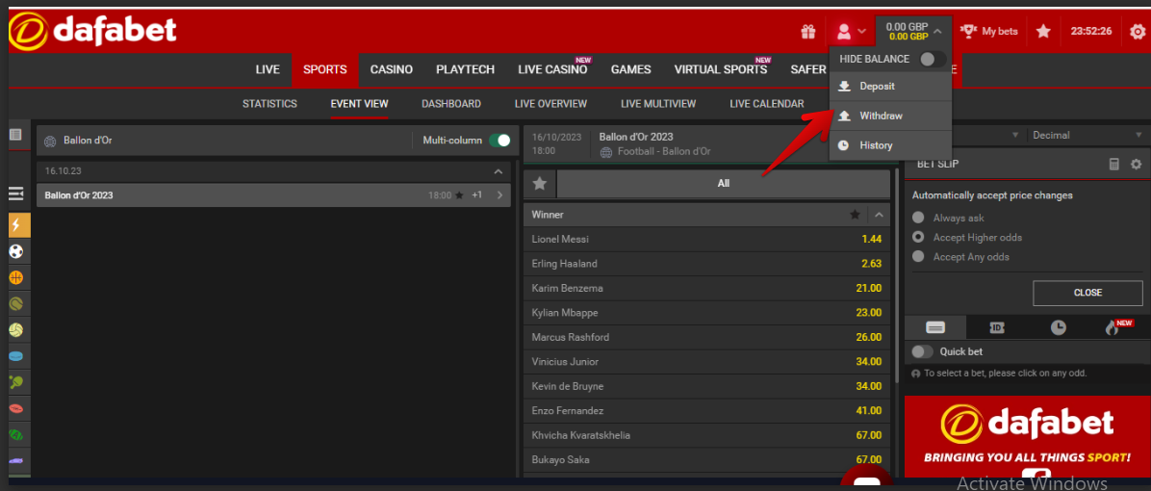Collapse the sports sidebar menu icon
The width and height of the screenshot is (1151, 491).
[15, 194]
